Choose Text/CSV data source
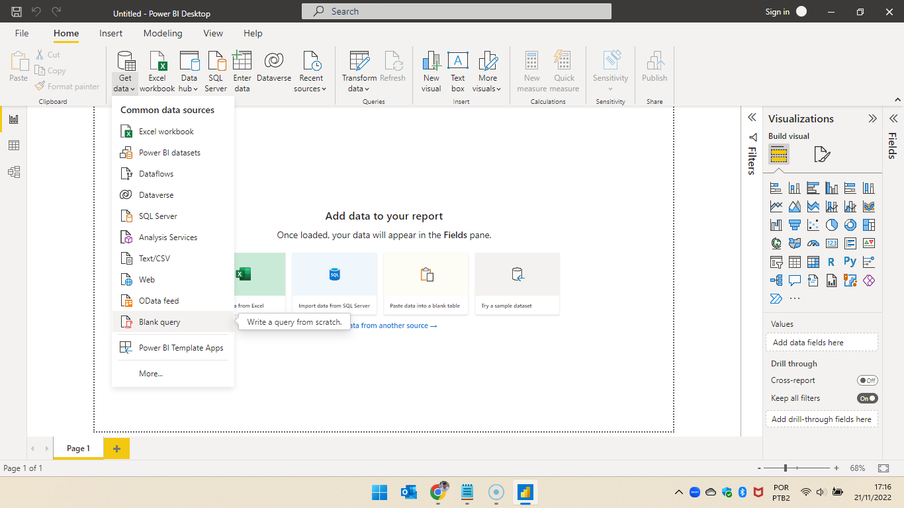 pos(173,259)
